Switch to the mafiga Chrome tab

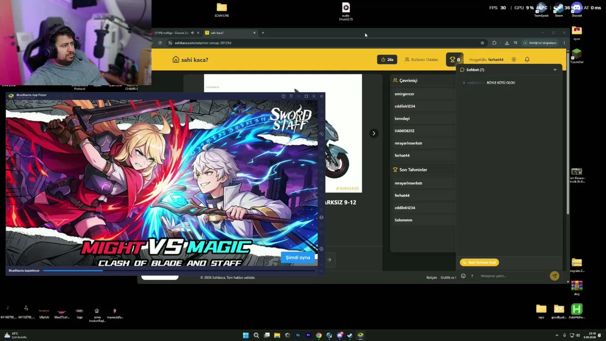(x=171, y=33)
